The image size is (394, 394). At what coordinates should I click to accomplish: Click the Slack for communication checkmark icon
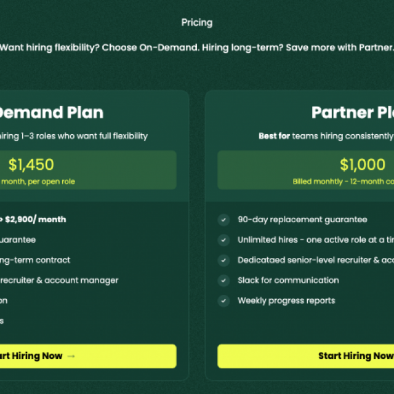pos(223,281)
